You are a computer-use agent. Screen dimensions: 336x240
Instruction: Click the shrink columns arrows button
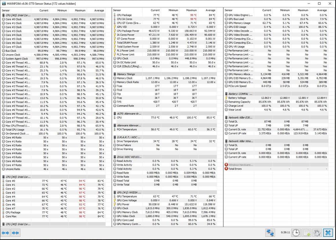coord(15,233)
